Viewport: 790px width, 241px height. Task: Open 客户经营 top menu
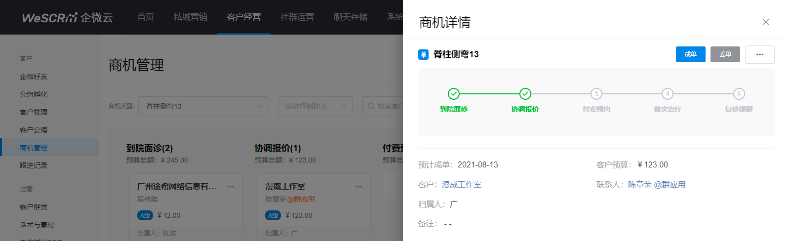click(244, 17)
